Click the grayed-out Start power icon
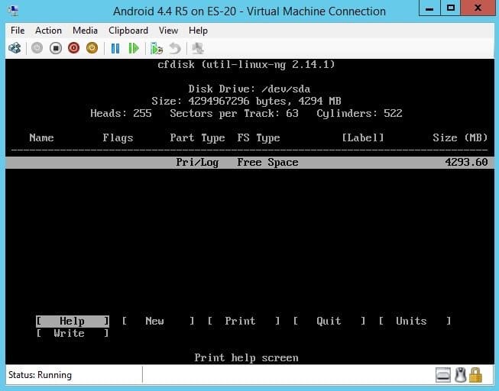 (x=37, y=48)
